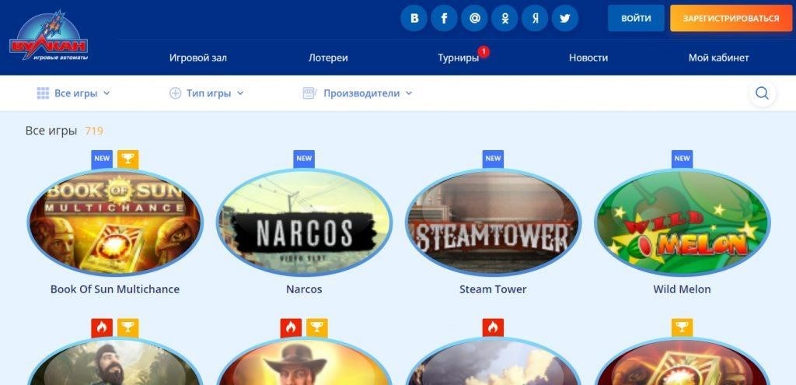Click the Yandex Я login icon

coord(535,19)
